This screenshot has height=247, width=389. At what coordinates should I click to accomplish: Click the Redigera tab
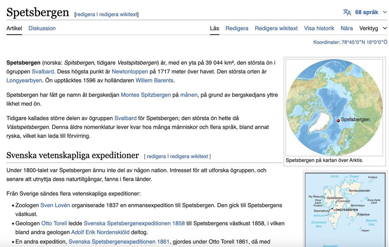[237, 28]
